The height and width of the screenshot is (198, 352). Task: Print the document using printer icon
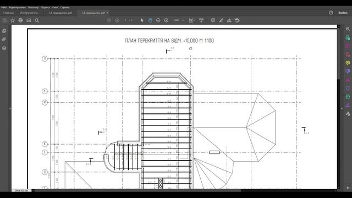tap(20, 20)
